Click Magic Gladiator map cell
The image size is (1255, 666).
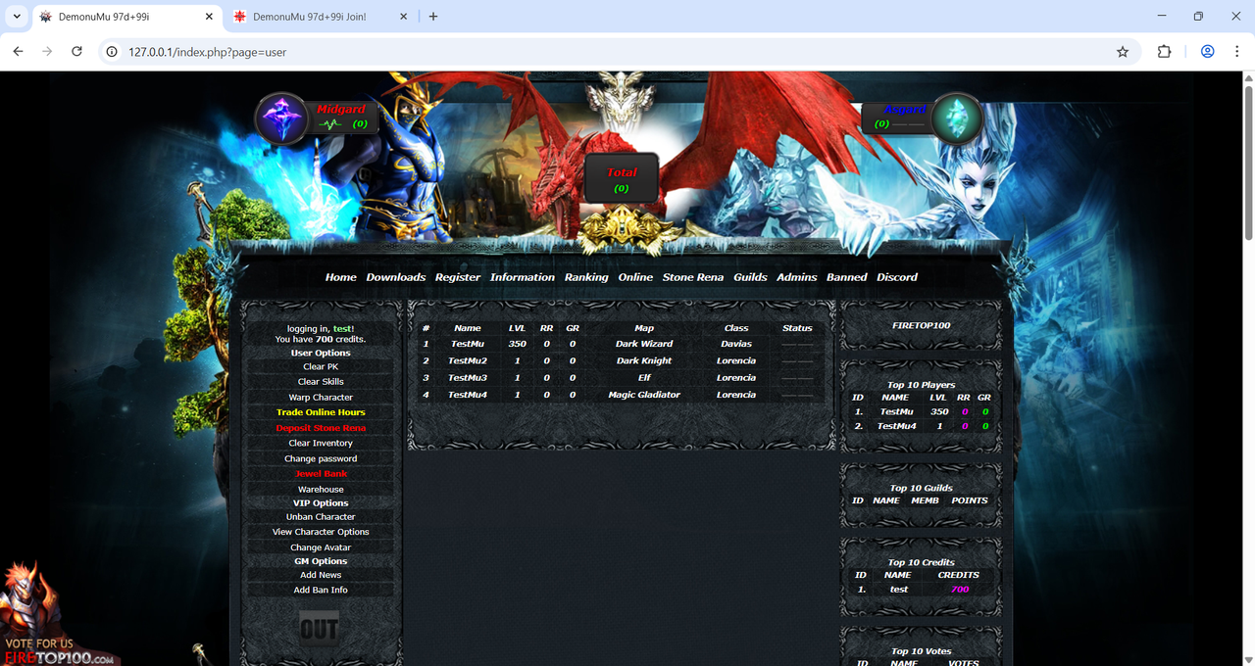click(644, 396)
